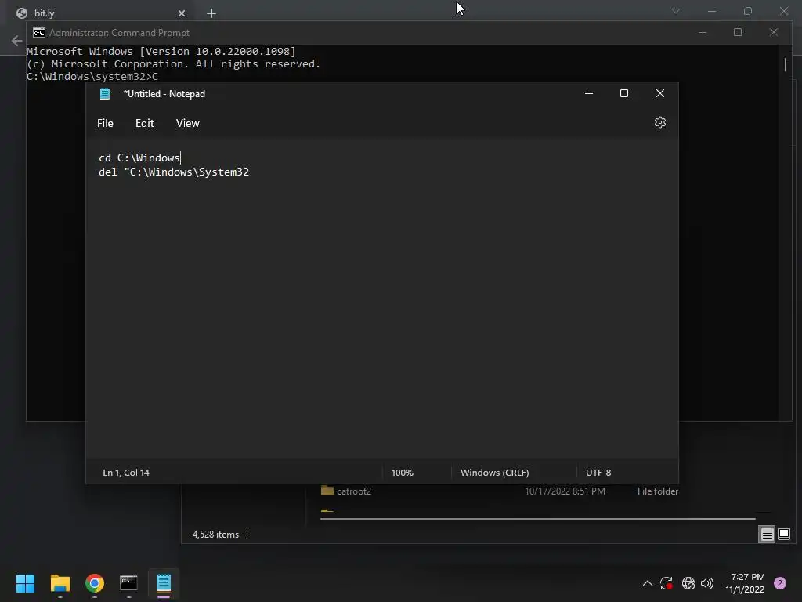Viewport: 802px width, 602px height.
Task: Select the bit.ly browser tab
Action: coord(101,13)
